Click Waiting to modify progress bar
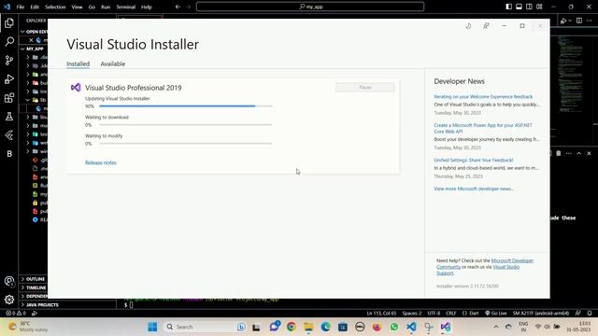598x336 pixels. [x=186, y=143]
